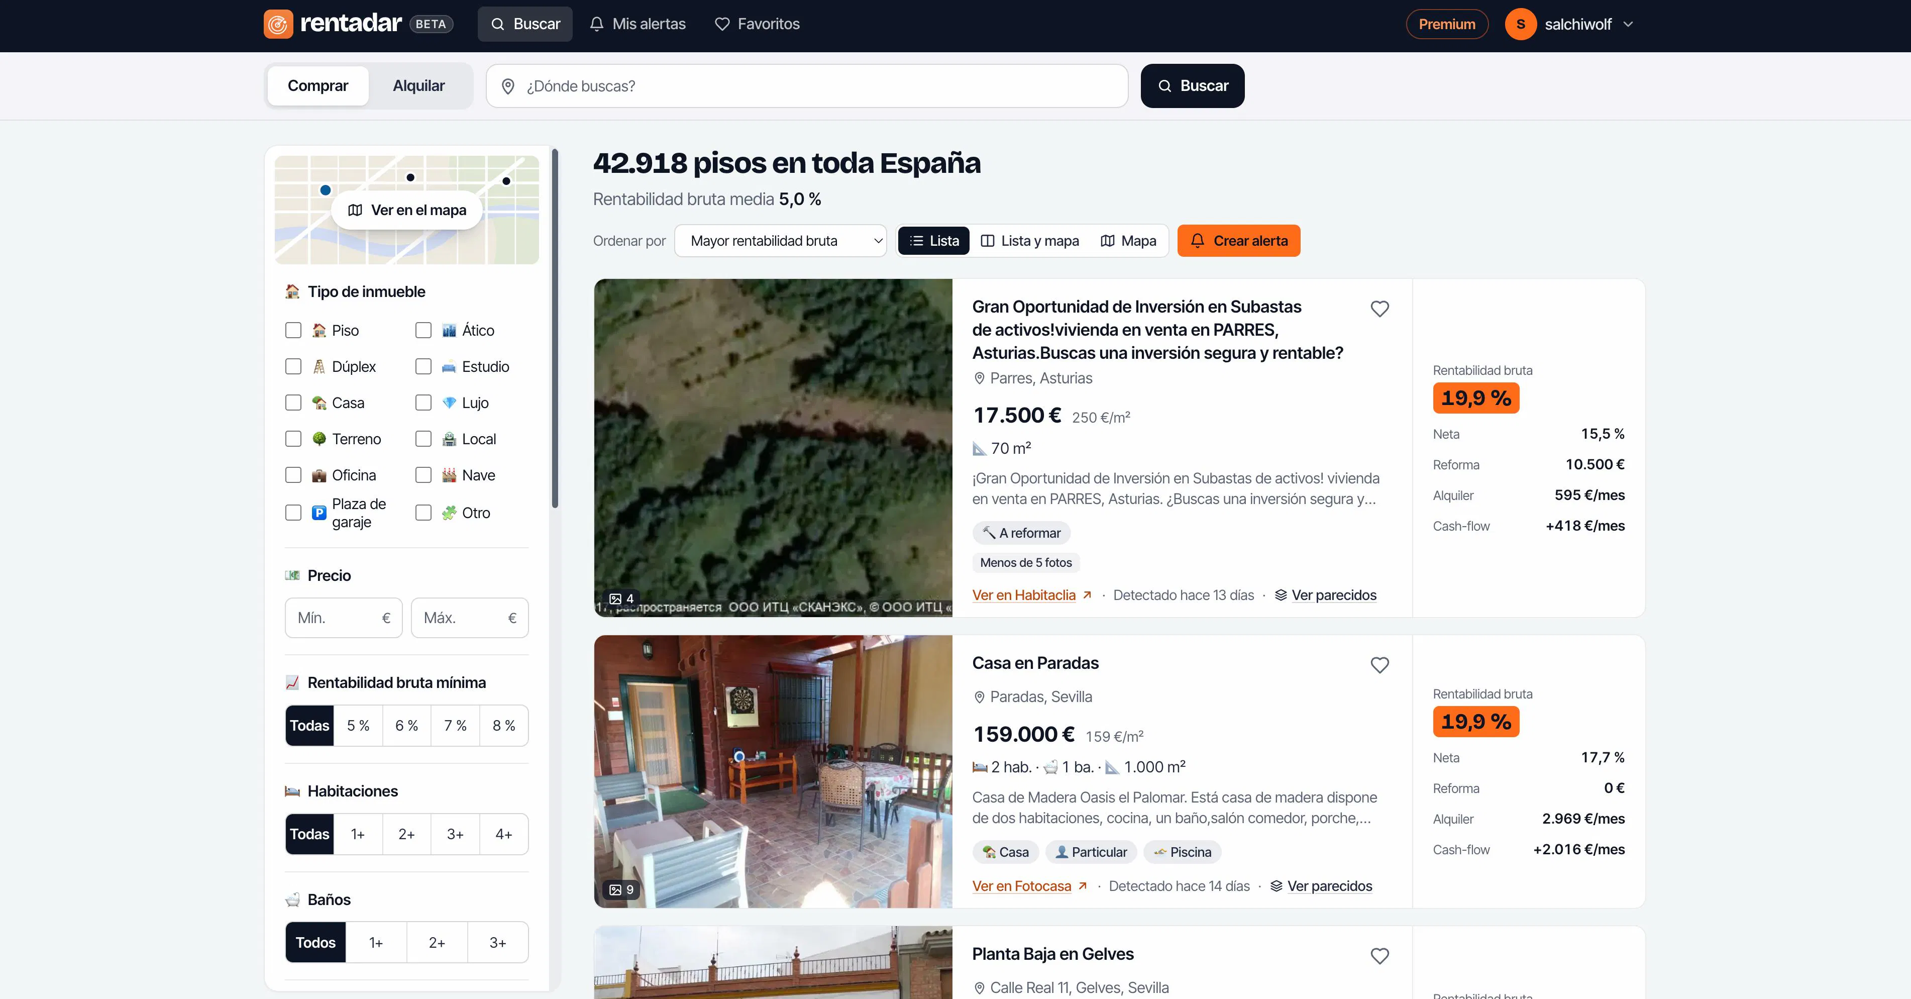The height and width of the screenshot is (999, 1911).
Task: Set minimum gross yield to 6 %
Action: point(406,726)
